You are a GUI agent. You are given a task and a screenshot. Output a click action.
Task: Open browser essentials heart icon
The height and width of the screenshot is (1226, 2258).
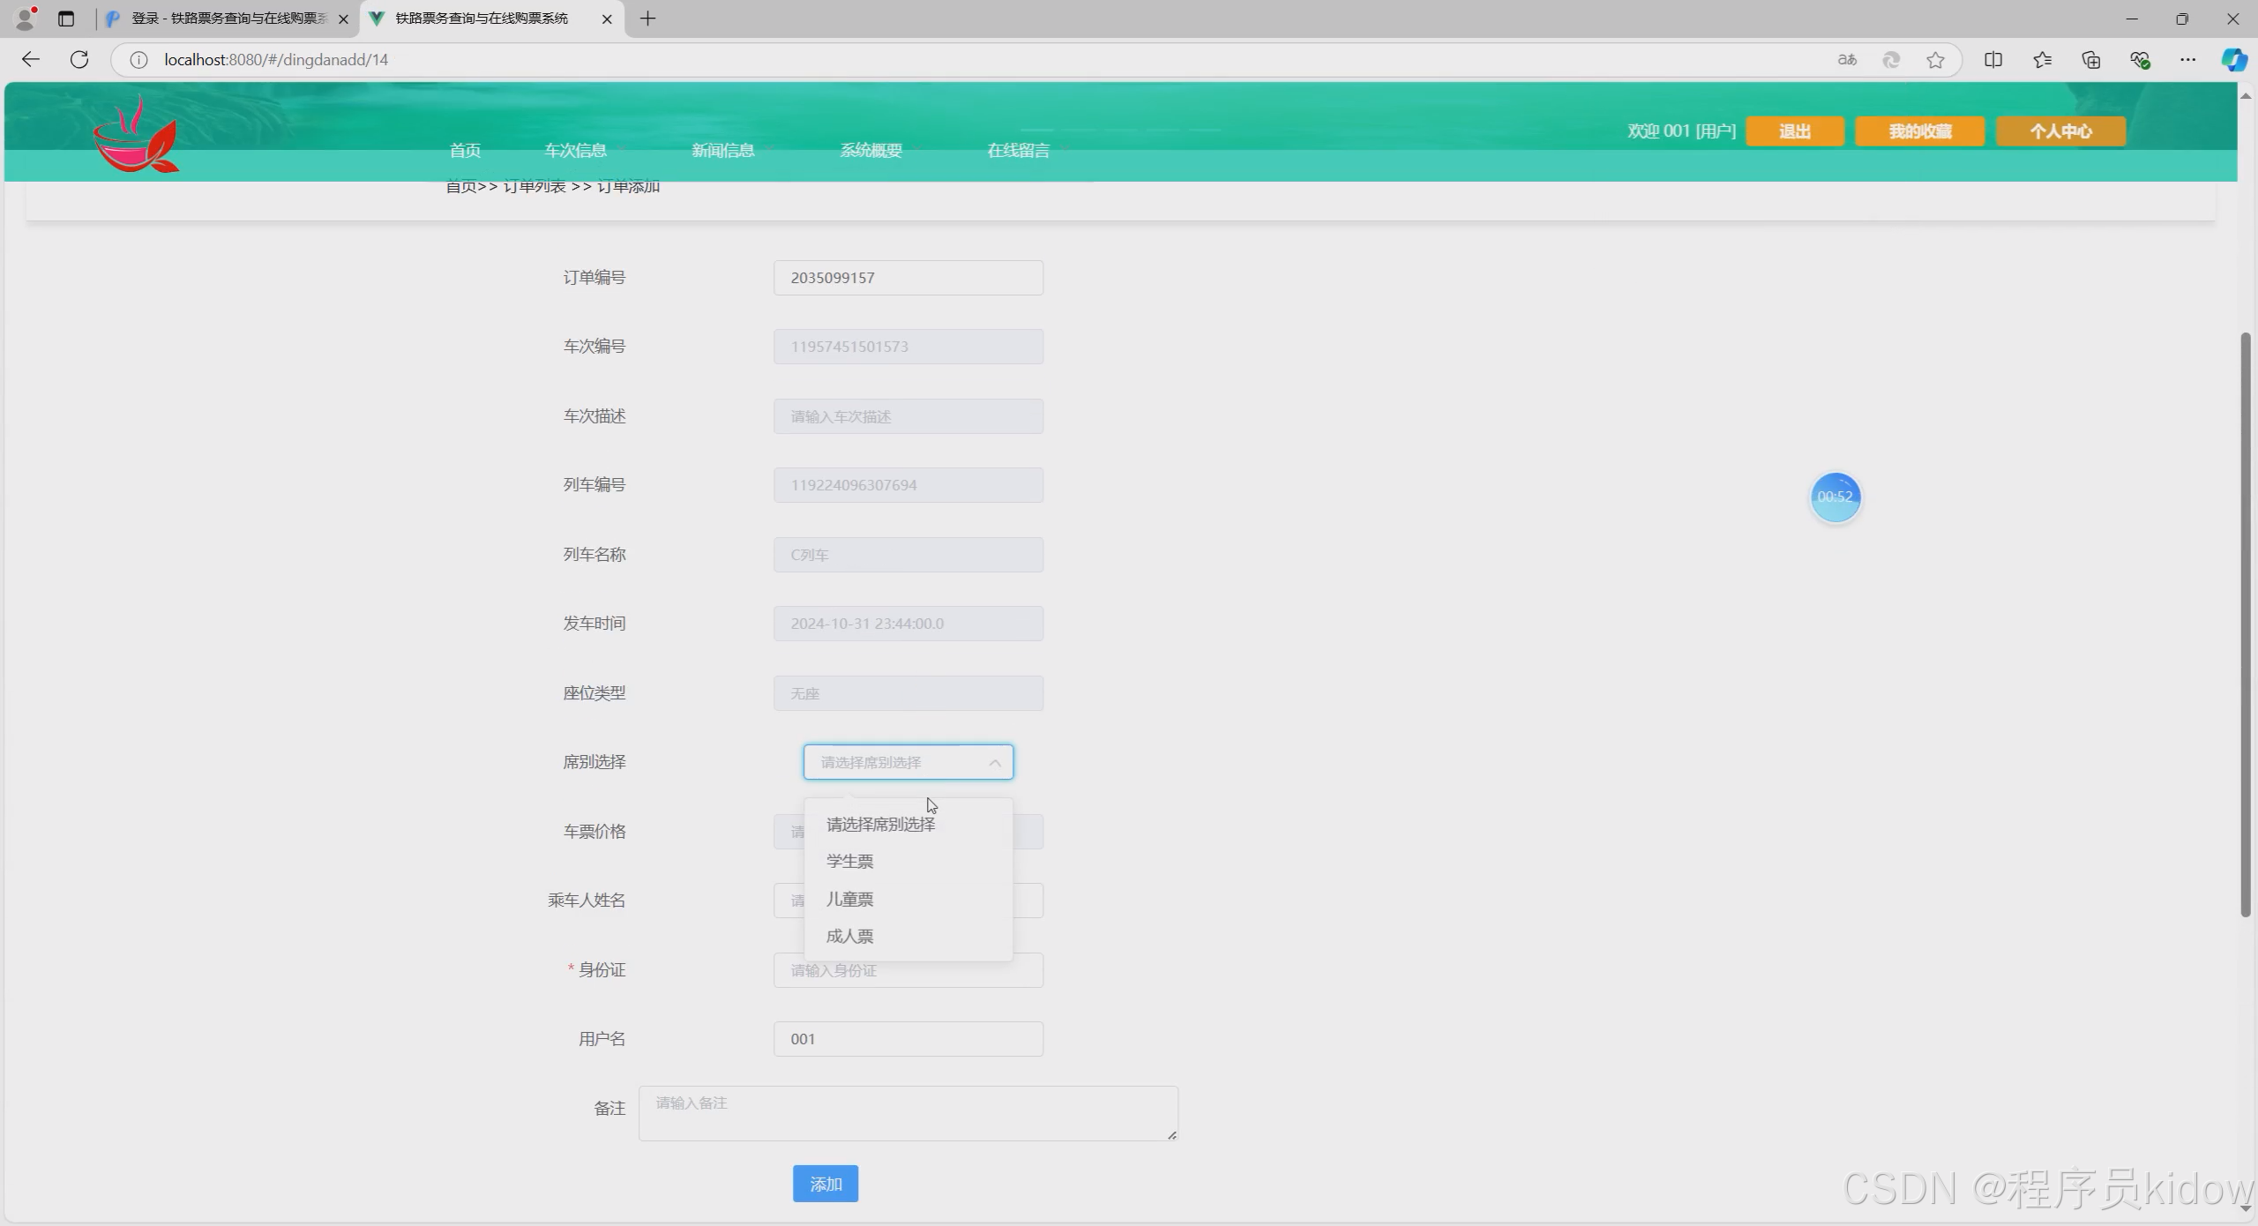[x=2140, y=59]
